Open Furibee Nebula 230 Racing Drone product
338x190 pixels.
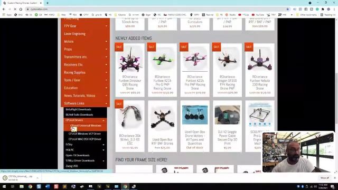[260, 70]
